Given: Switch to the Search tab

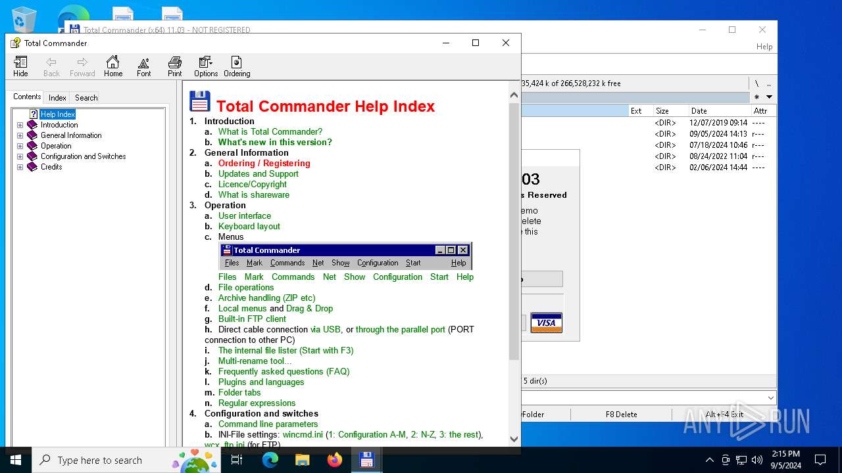Looking at the screenshot, I should pos(86,98).
